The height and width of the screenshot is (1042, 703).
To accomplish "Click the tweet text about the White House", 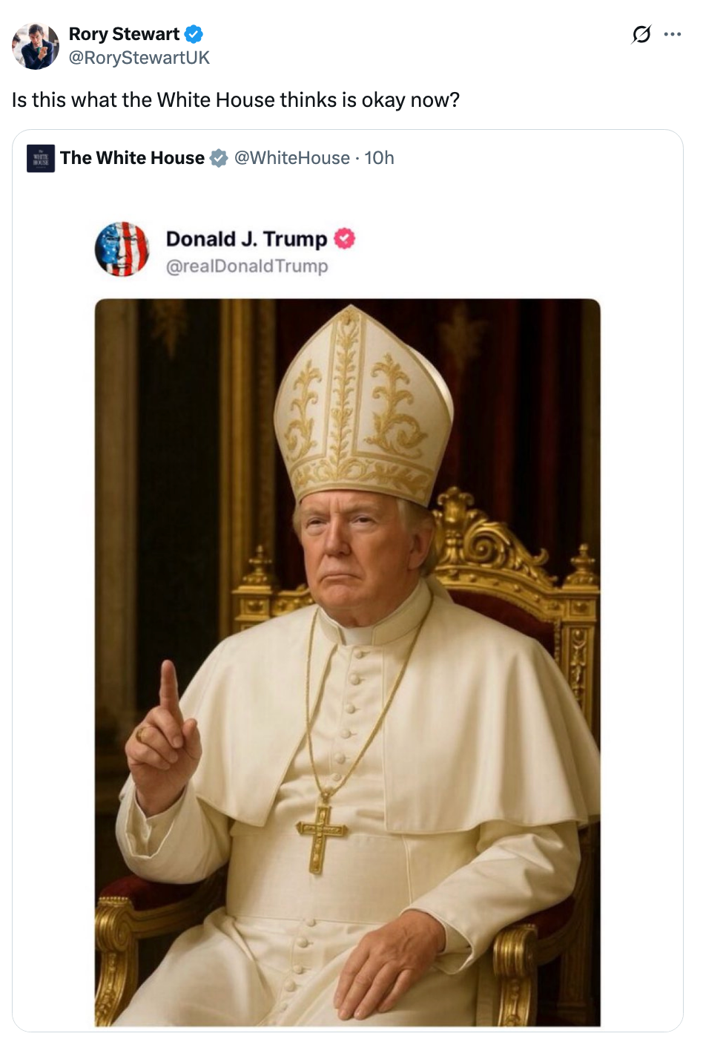I will (x=236, y=100).
